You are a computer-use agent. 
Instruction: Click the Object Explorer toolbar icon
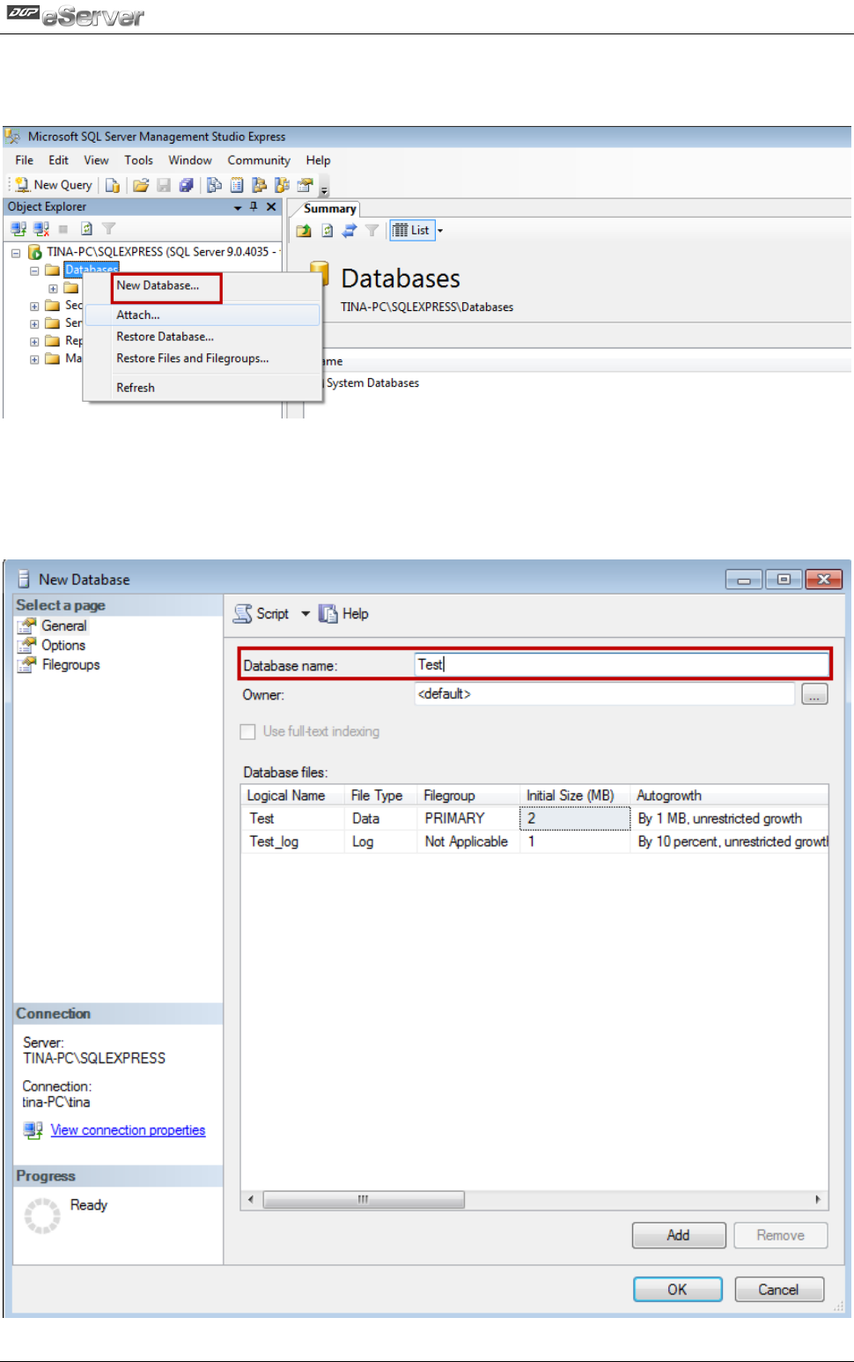pos(259,185)
